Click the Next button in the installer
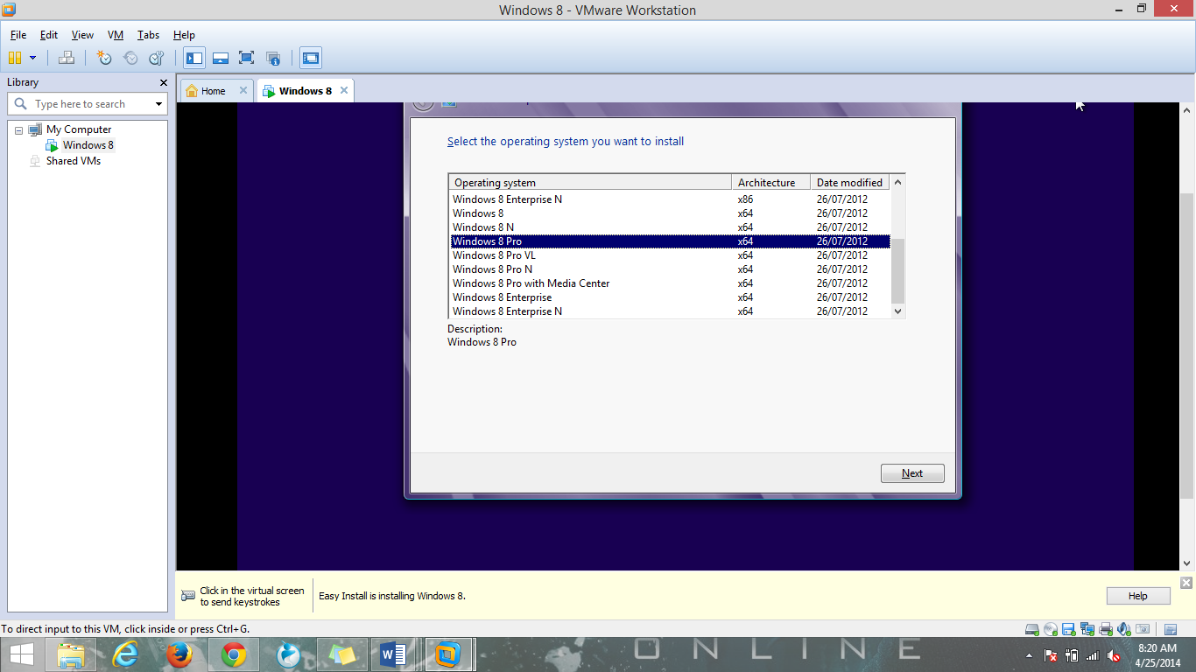This screenshot has width=1196, height=672. 912,473
